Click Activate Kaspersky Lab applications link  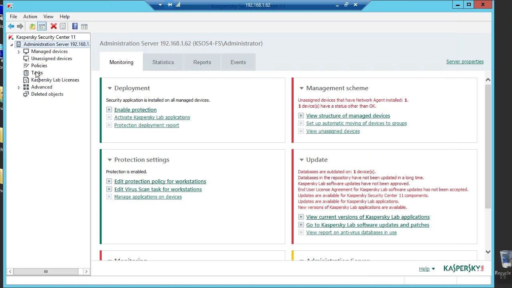click(x=152, y=117)
